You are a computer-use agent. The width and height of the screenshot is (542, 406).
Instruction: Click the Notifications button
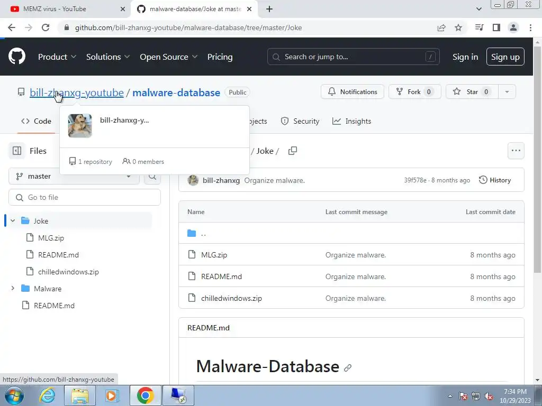point(352,92)
